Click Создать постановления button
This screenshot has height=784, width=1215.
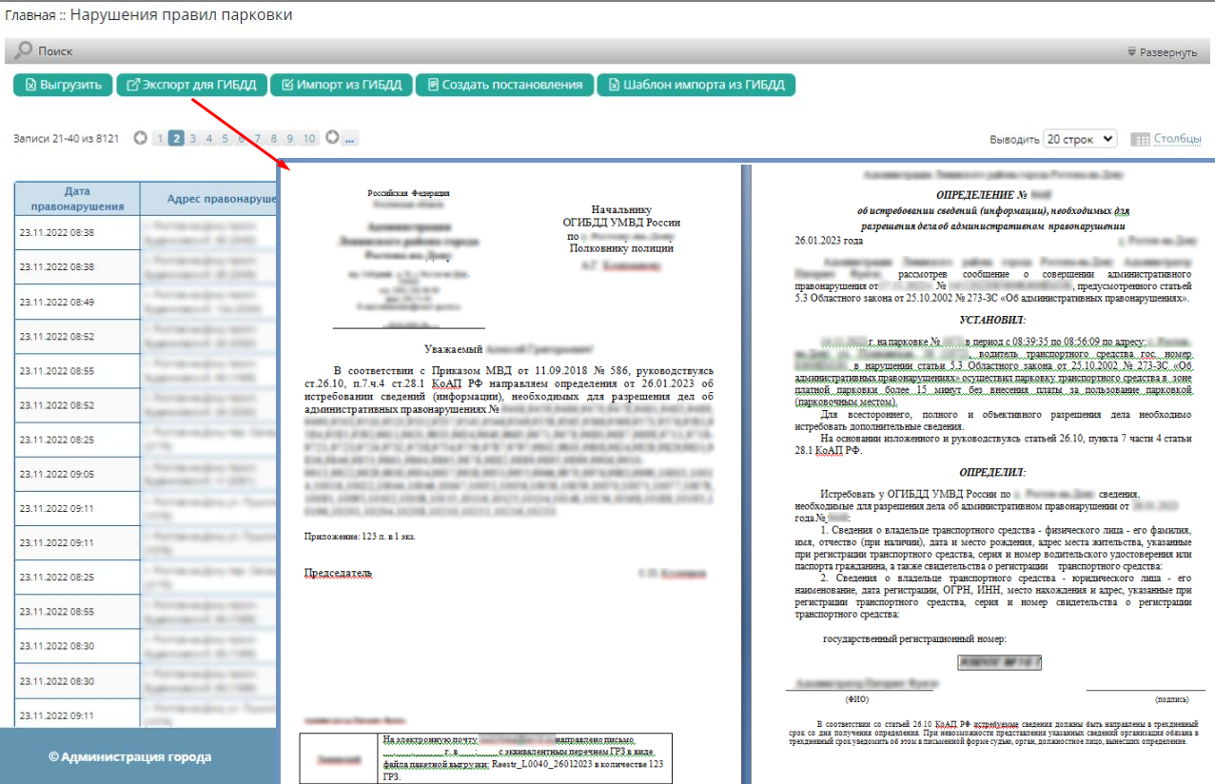click(505, 85)
